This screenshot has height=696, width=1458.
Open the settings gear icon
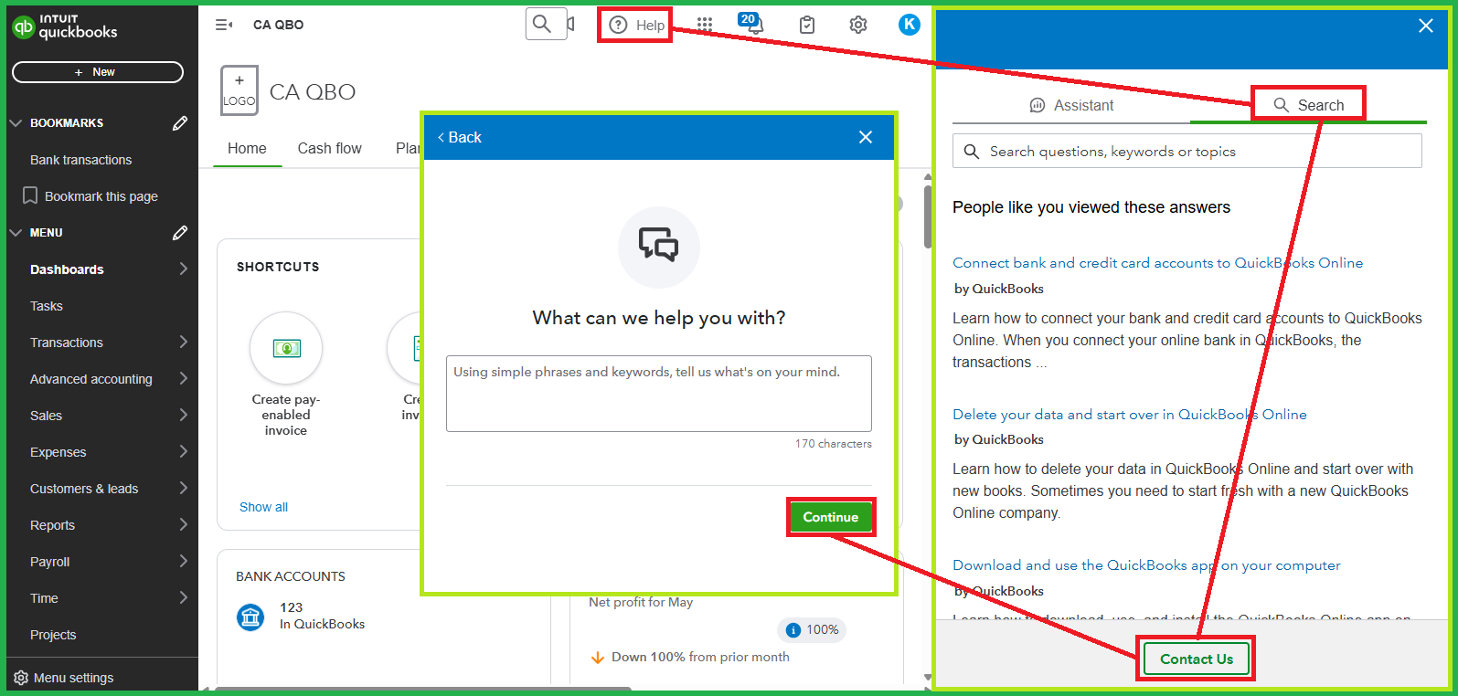tap(858, 25)
